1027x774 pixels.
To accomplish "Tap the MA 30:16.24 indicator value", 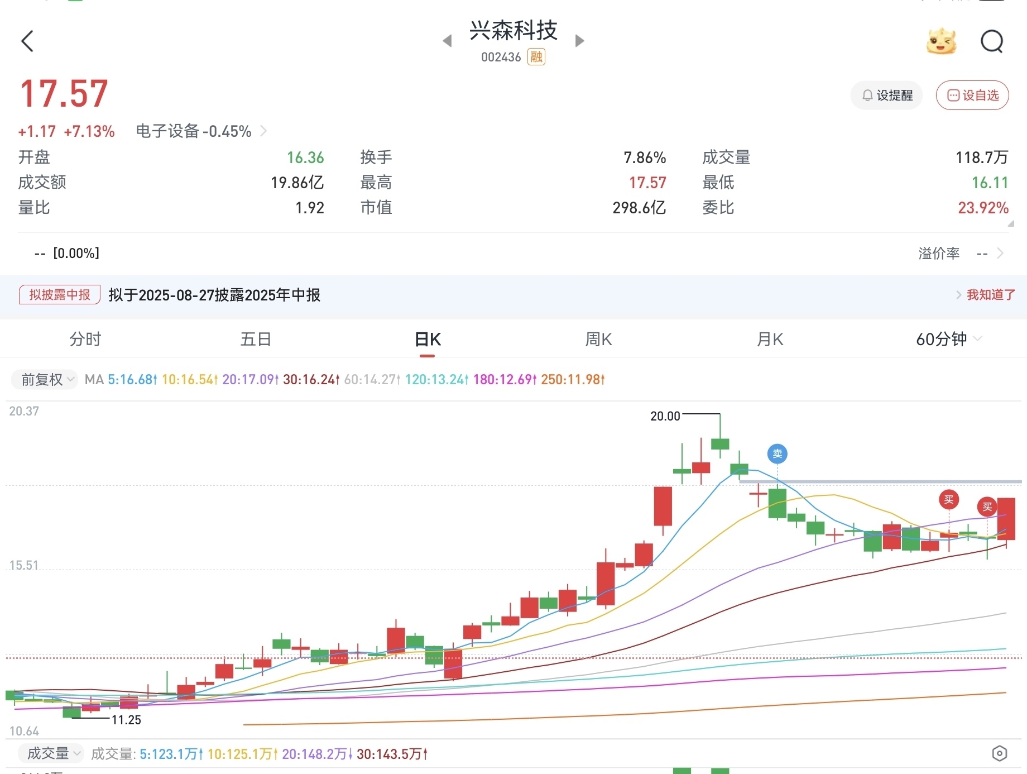I will 311,380.
